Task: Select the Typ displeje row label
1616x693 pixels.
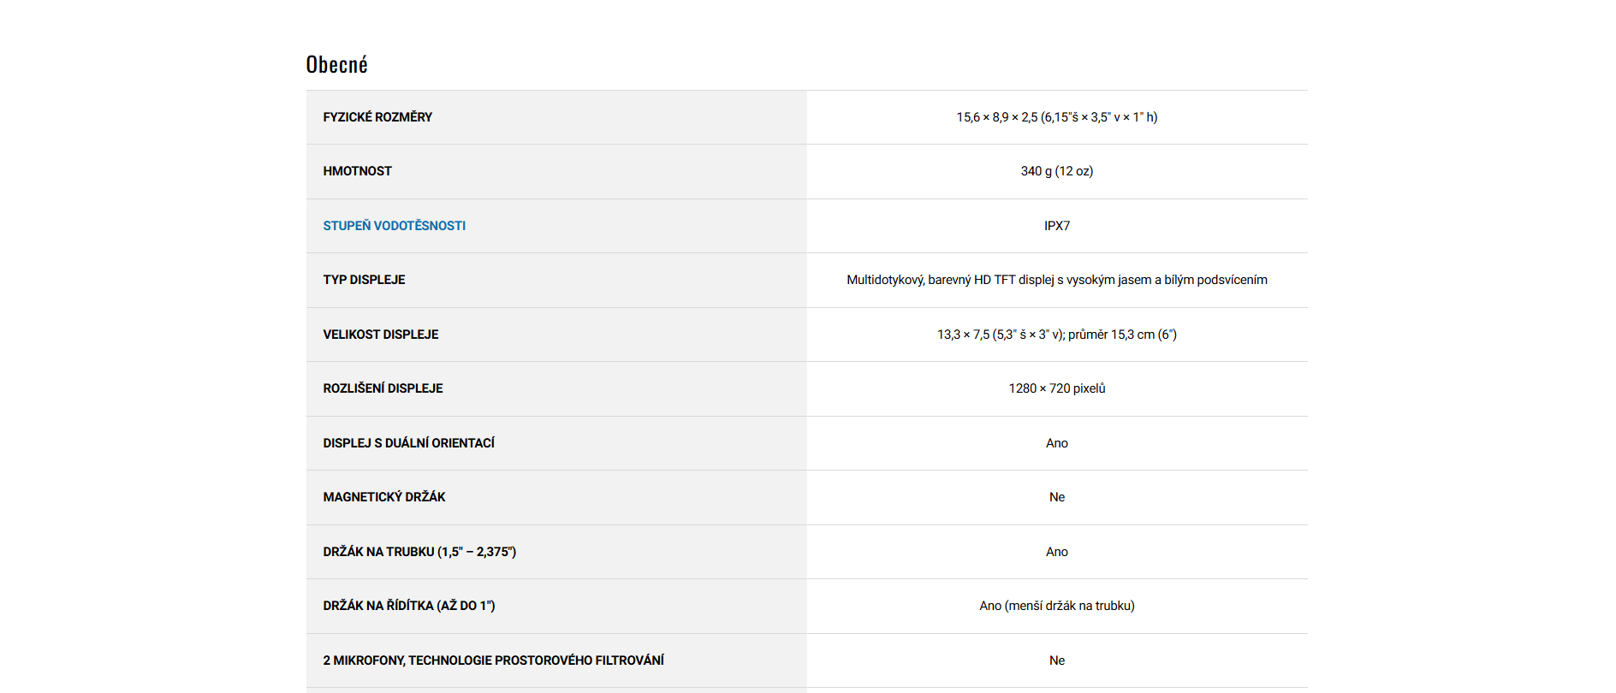Action: (x=364, y=280)
